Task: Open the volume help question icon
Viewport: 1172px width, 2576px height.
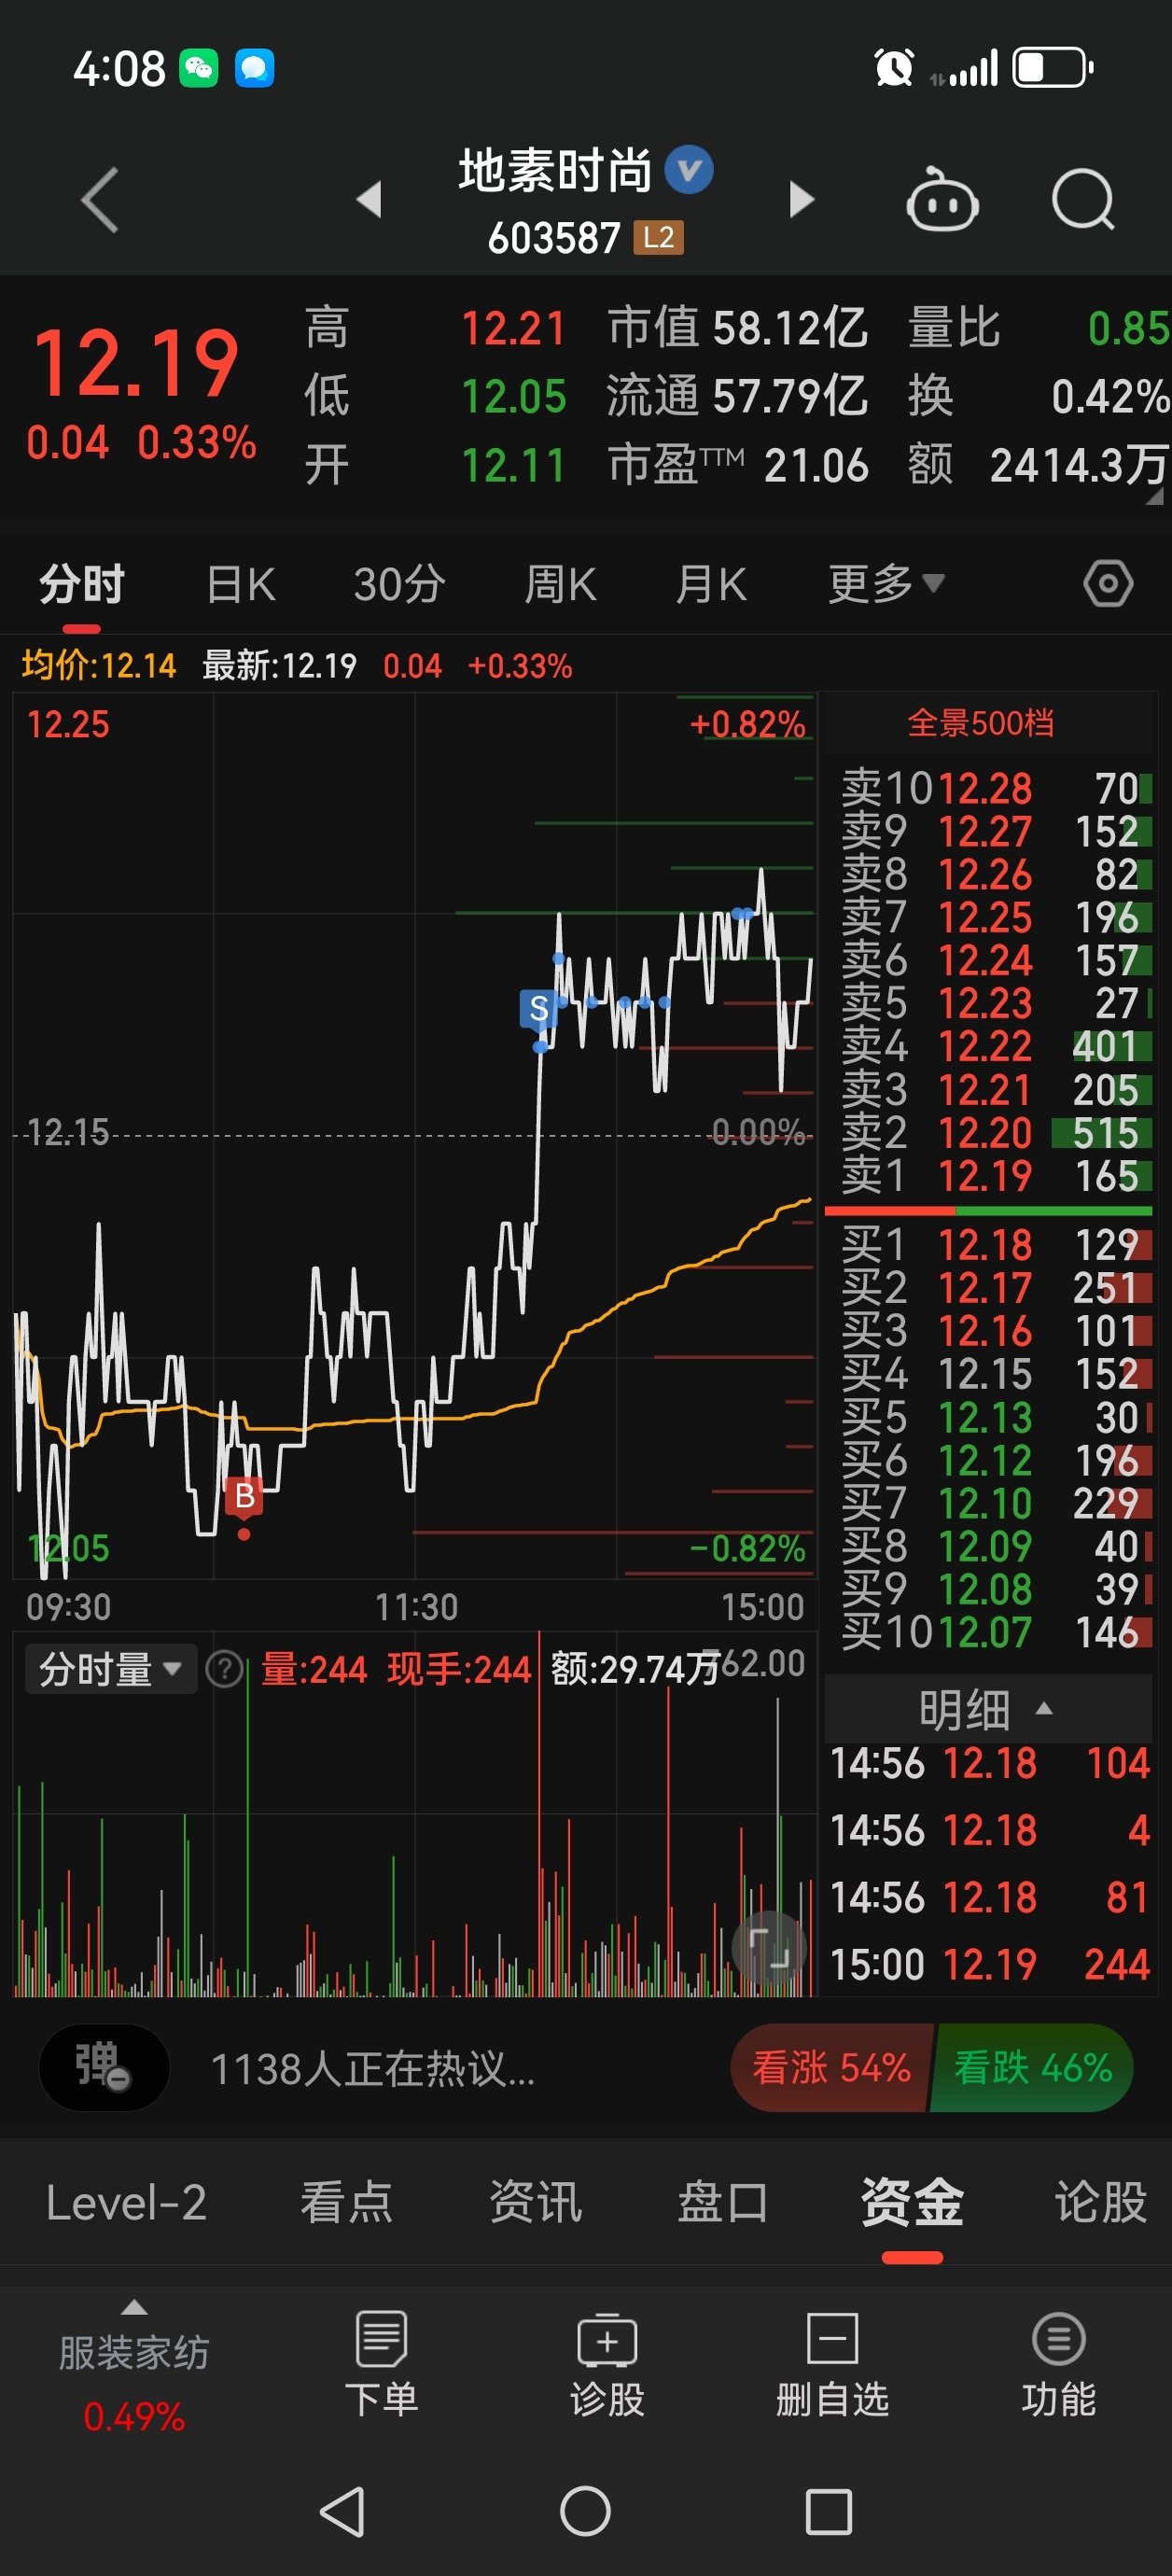Action: pyautogui.click(x=224, y=1669)
